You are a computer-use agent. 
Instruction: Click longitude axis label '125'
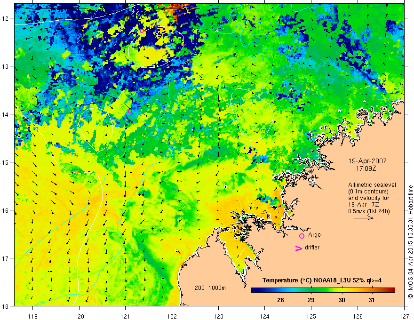(x=311, y=316)
